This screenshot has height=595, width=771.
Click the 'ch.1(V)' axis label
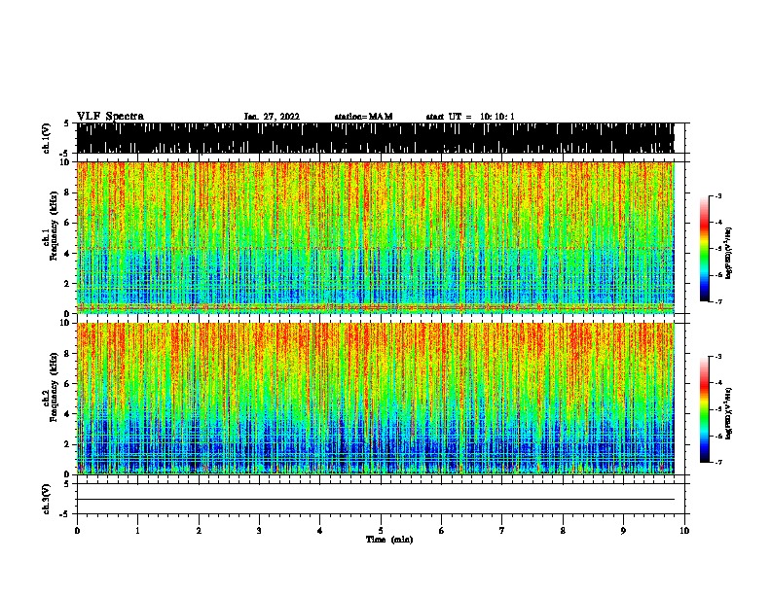coord(47,138)
